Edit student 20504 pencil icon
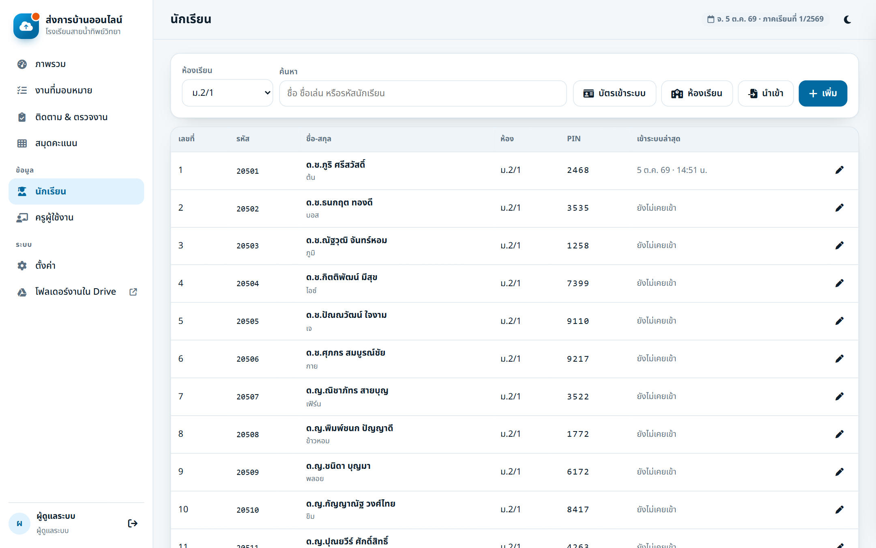The width and height of the screenshot is (876, 548). point(839,283)
